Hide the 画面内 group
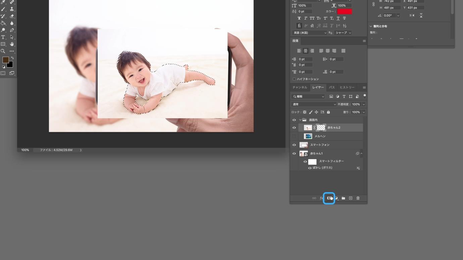 294,120
